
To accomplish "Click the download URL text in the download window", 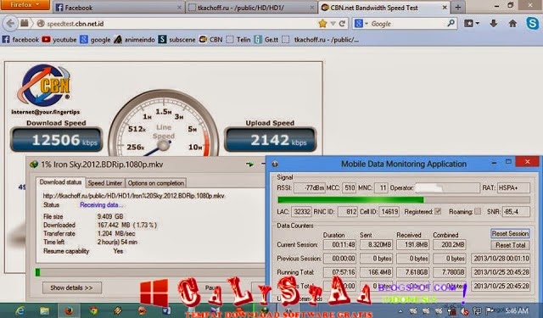I will click(x=133, y=196).
